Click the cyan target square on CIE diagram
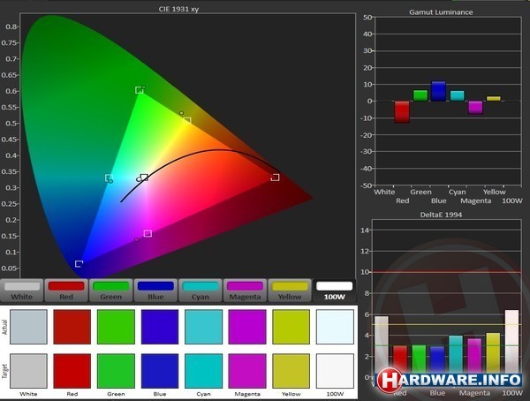 coord(109,178)
